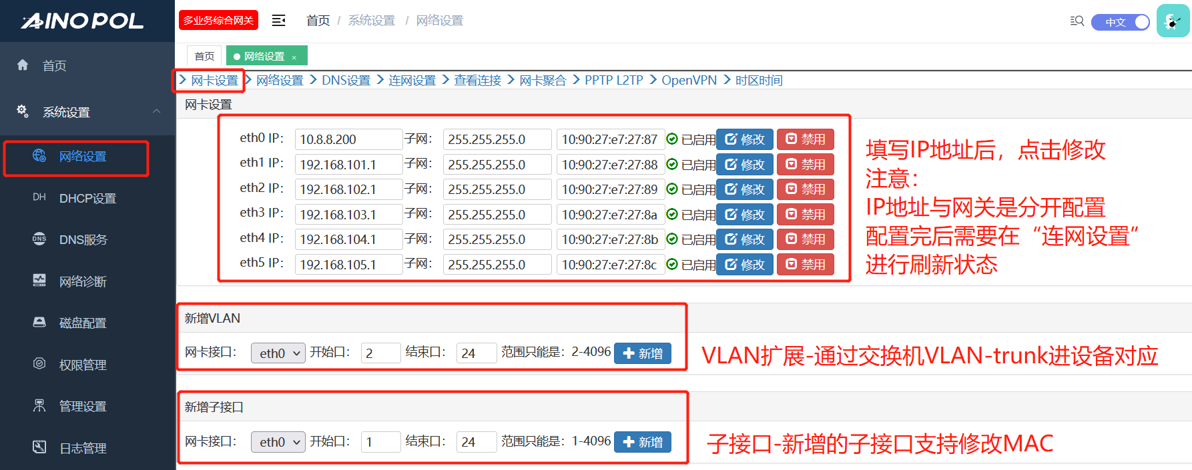
Task: Toggle the 中文 language switch
Action: pos(1121,22)
